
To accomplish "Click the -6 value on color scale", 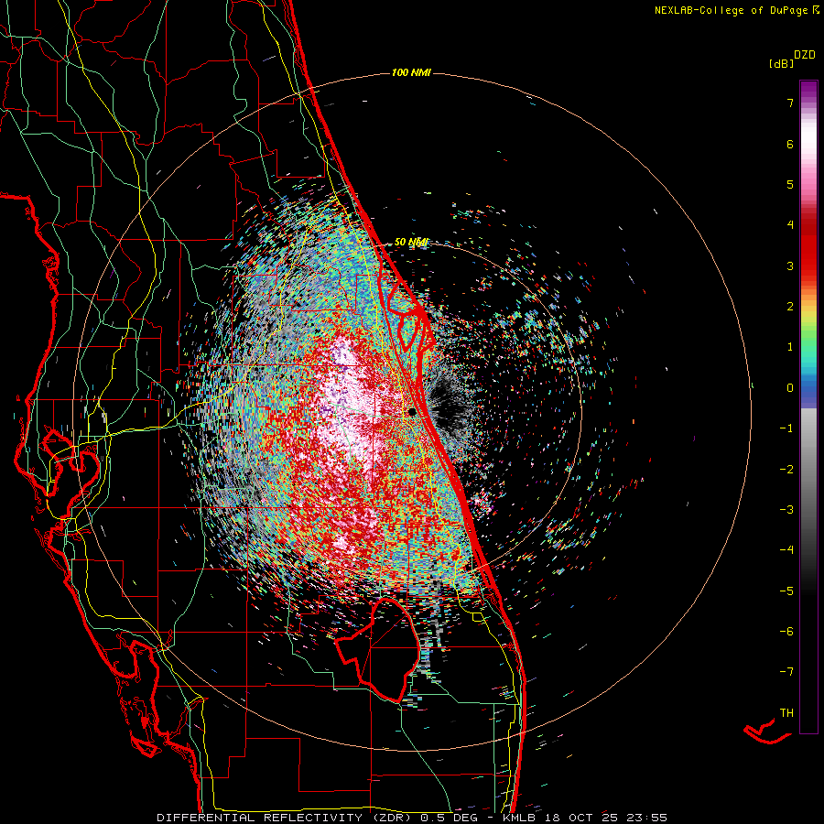I will click(786, 632).
